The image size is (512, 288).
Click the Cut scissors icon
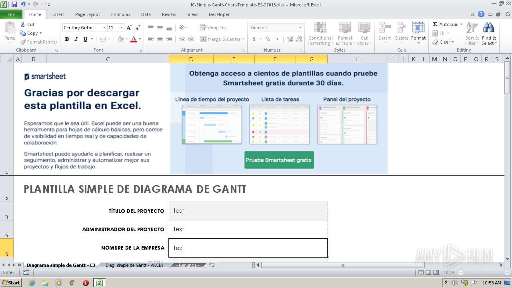(x=23, y=24)
